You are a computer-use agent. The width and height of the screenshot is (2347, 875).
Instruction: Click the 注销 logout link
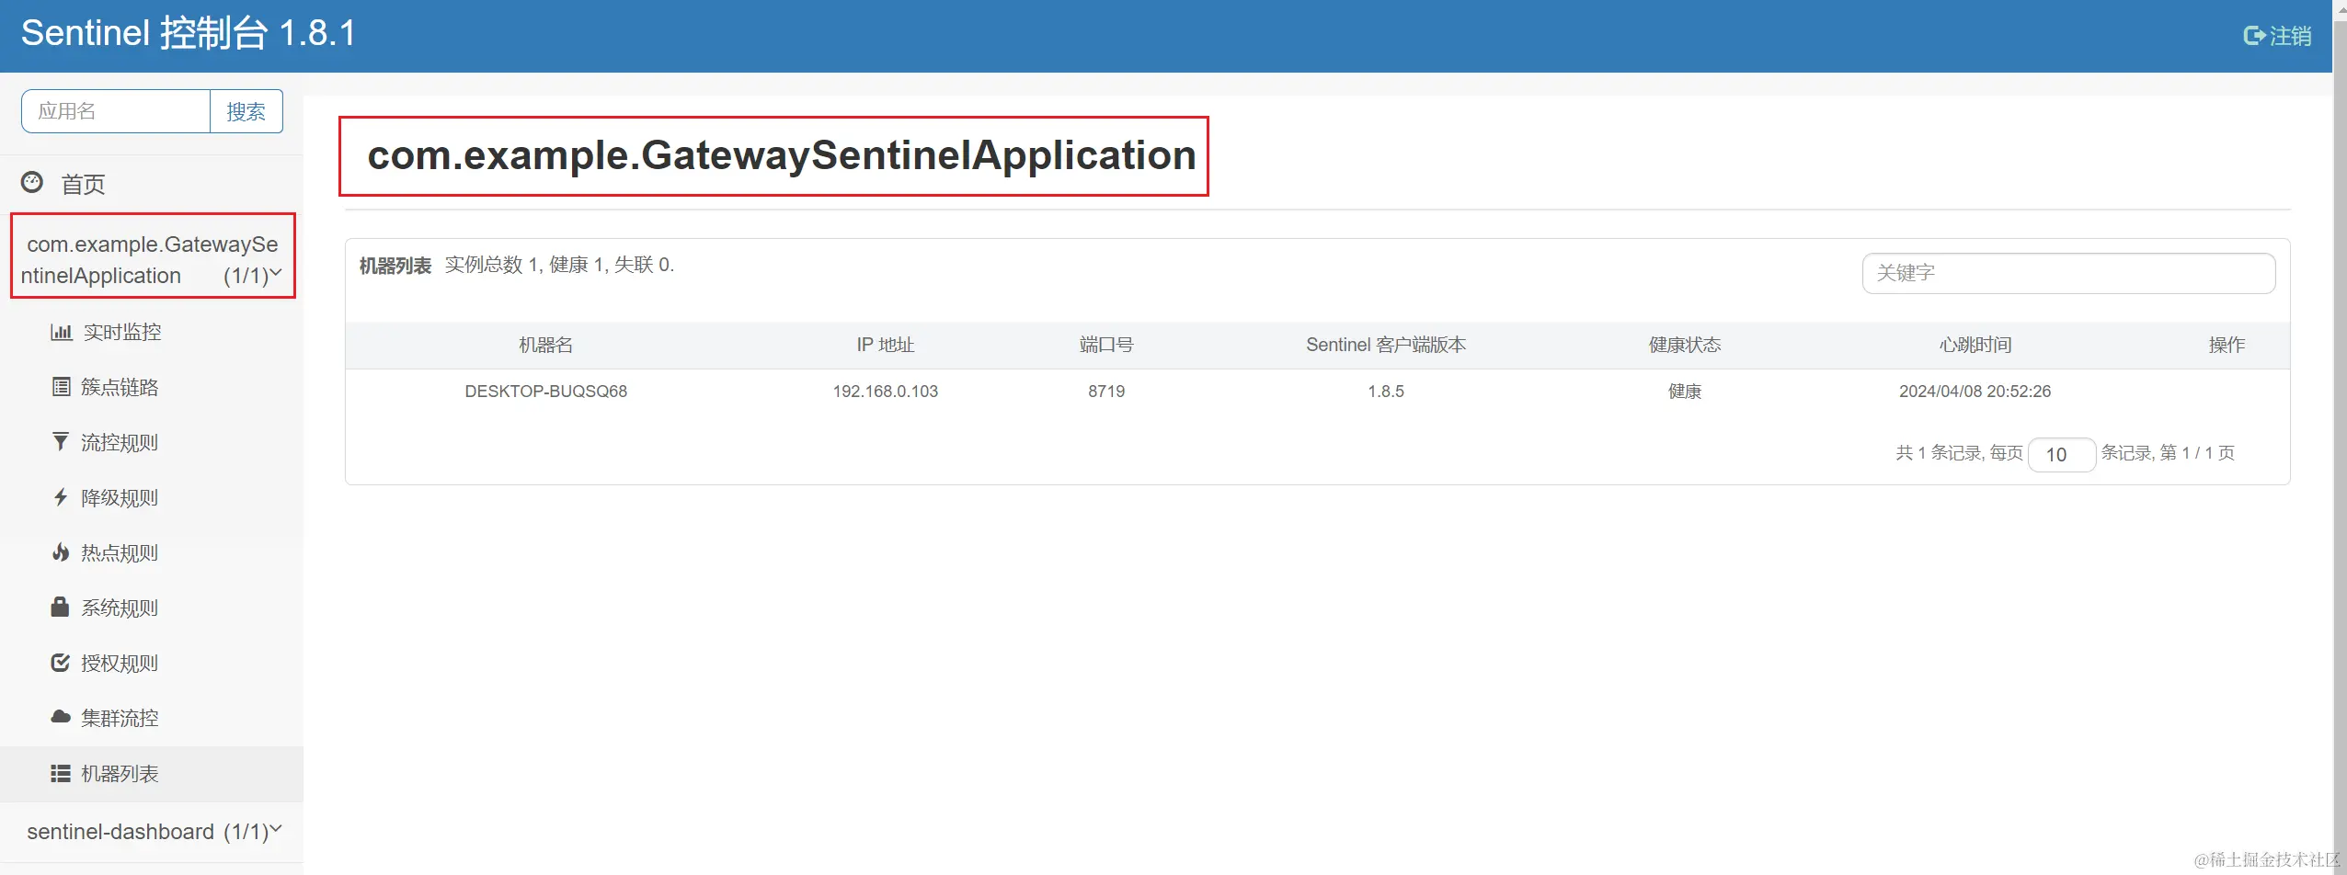point(2278,36)
